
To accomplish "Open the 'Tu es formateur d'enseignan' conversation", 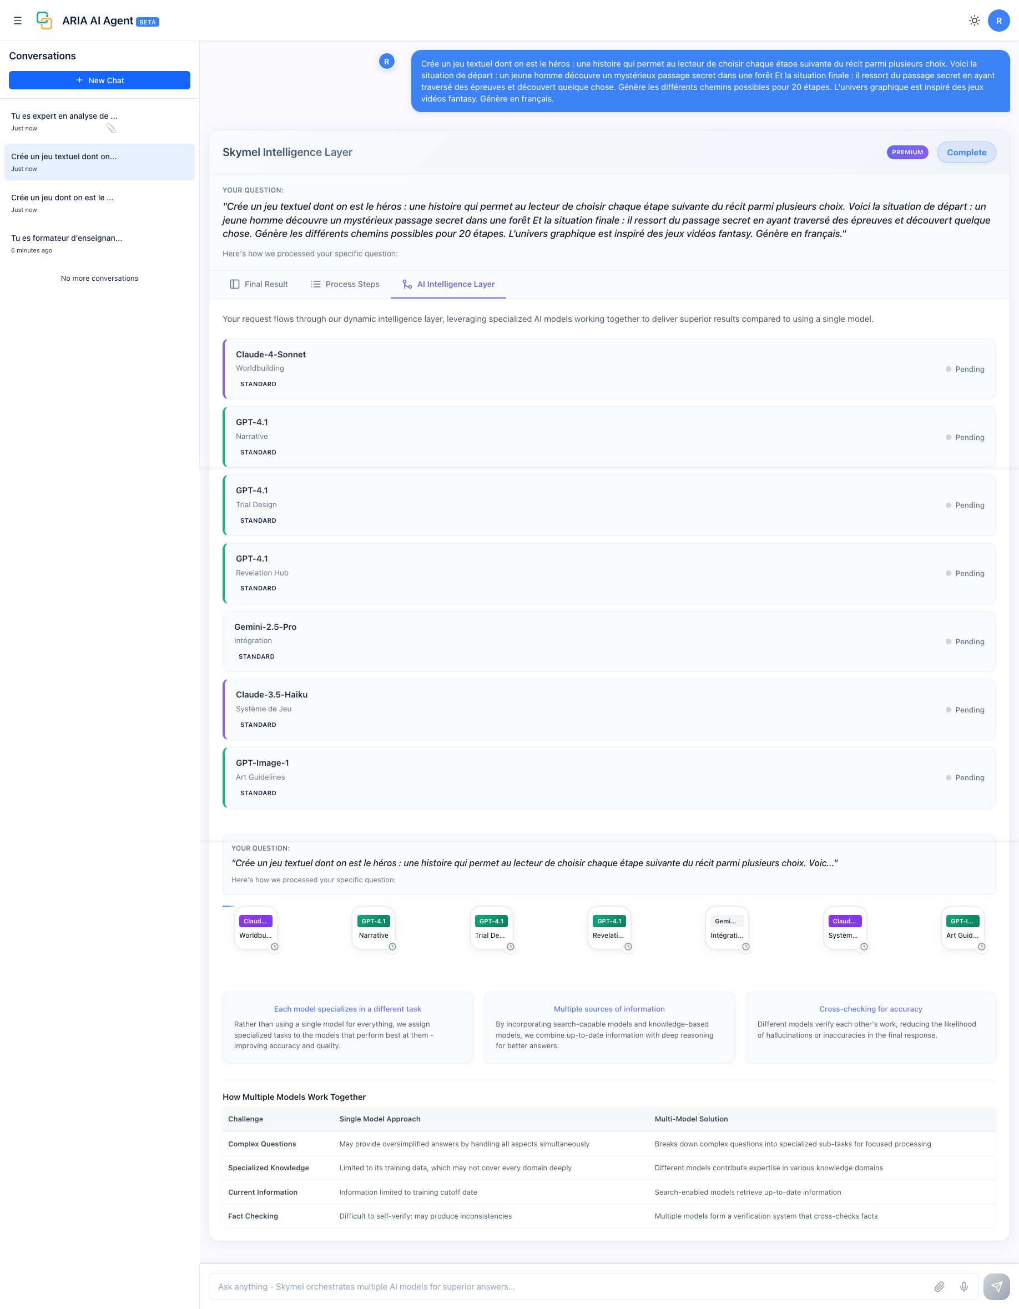I will click(67, 239).
